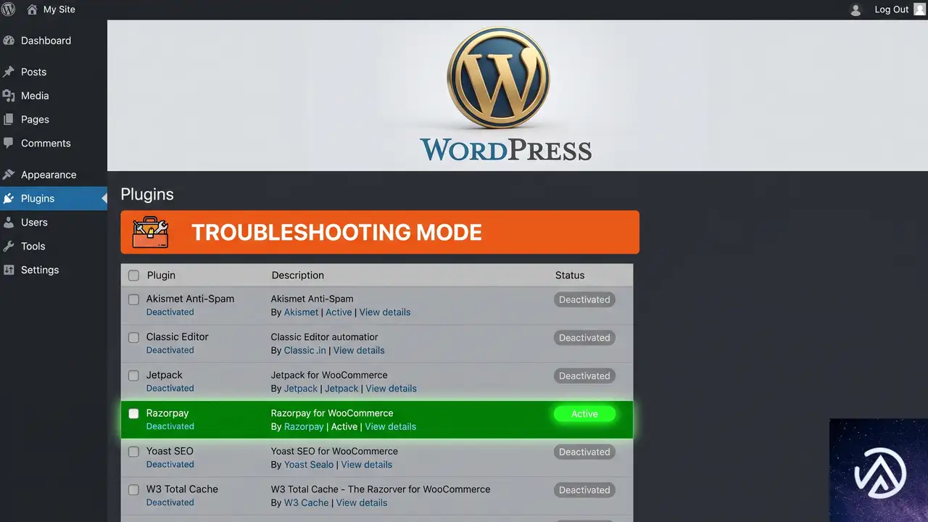Open the Settings sidebar icon
This screenshot has width=928, height=522.
pyautogui.click(x=9, y=270)
